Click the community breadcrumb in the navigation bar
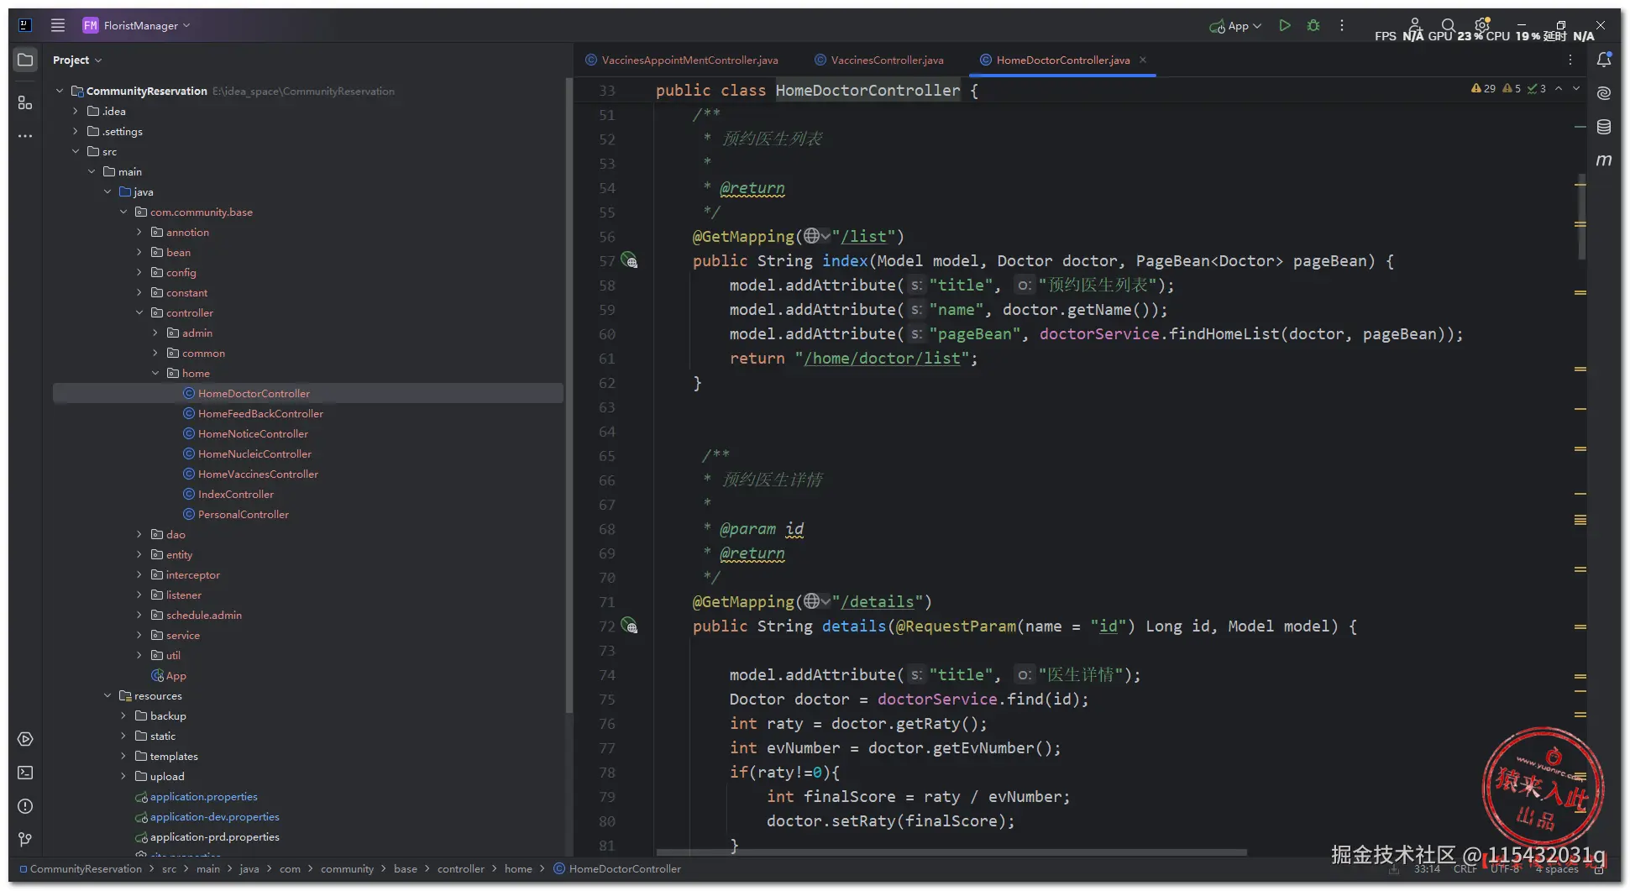The image size is (1630, 891). [x=347, y=868]
